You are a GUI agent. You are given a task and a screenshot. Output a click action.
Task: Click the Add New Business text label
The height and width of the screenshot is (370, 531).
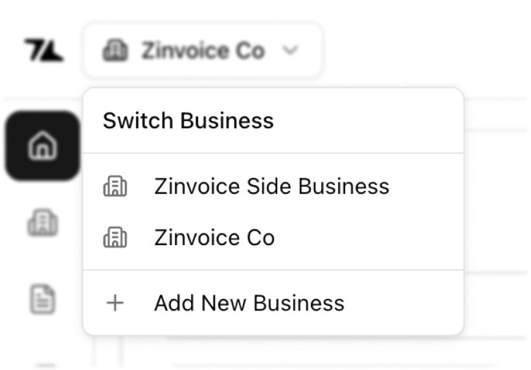249,303
